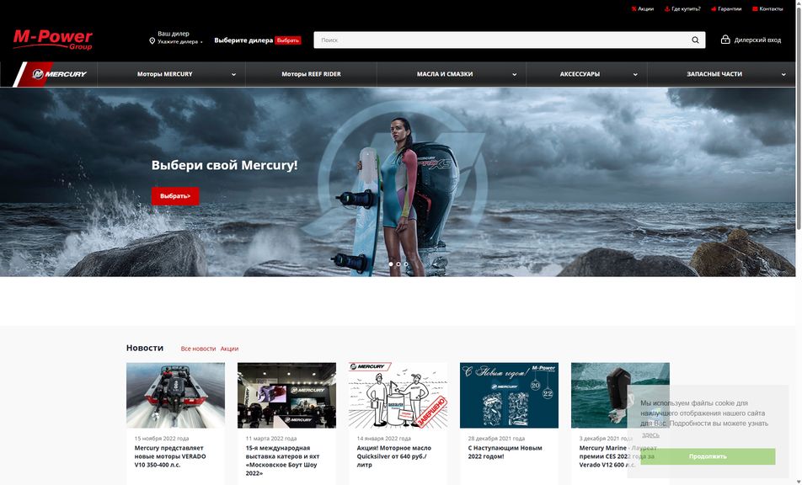Open the Все новости link
Screen dimensions: 802x485
point(199,349)
